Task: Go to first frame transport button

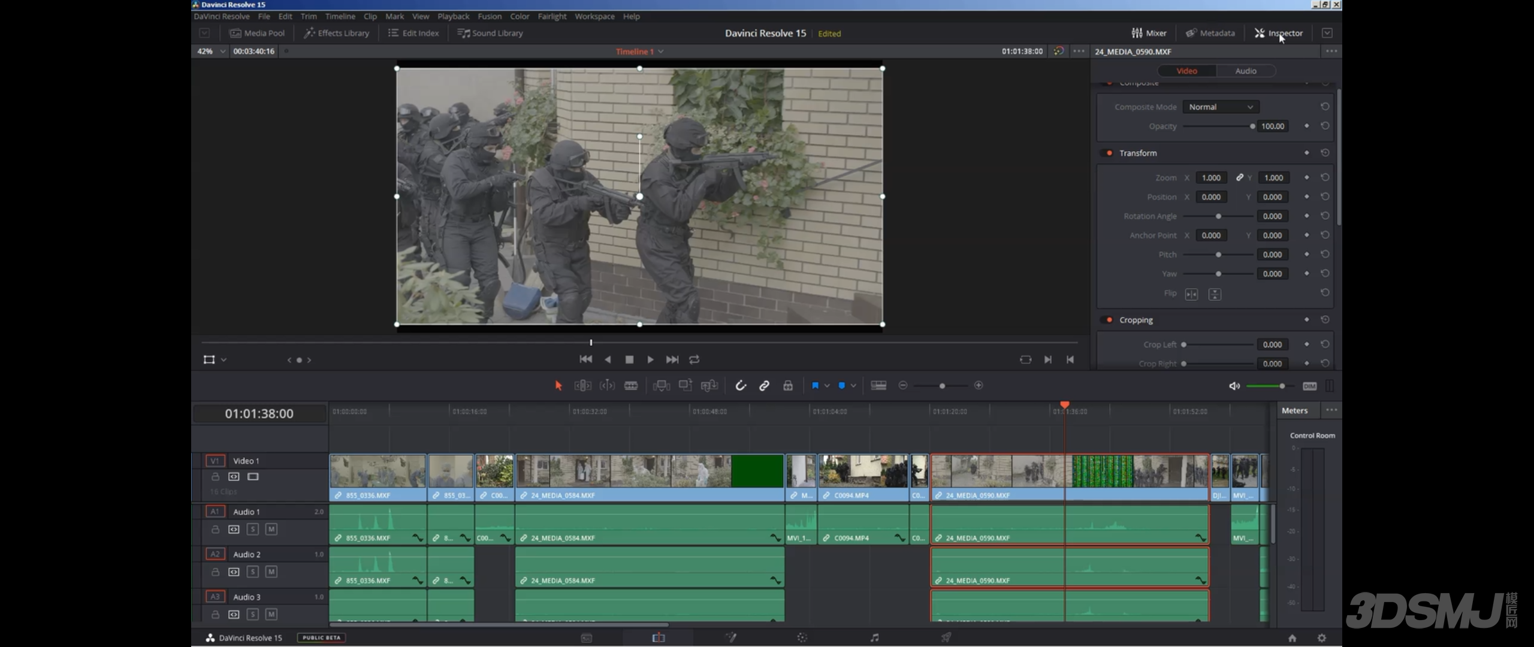Action: (x=585, y=359)
